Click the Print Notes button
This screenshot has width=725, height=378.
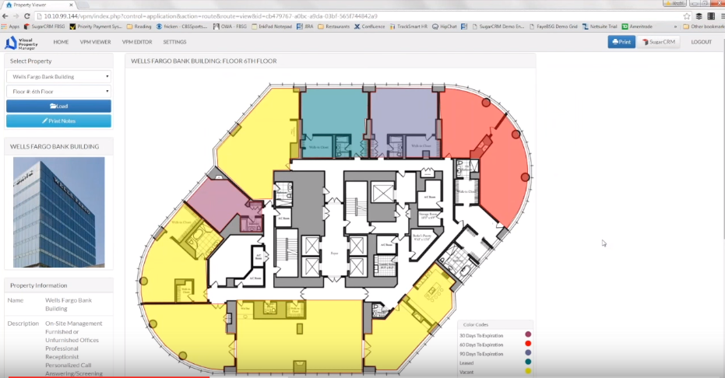[58, 121]
